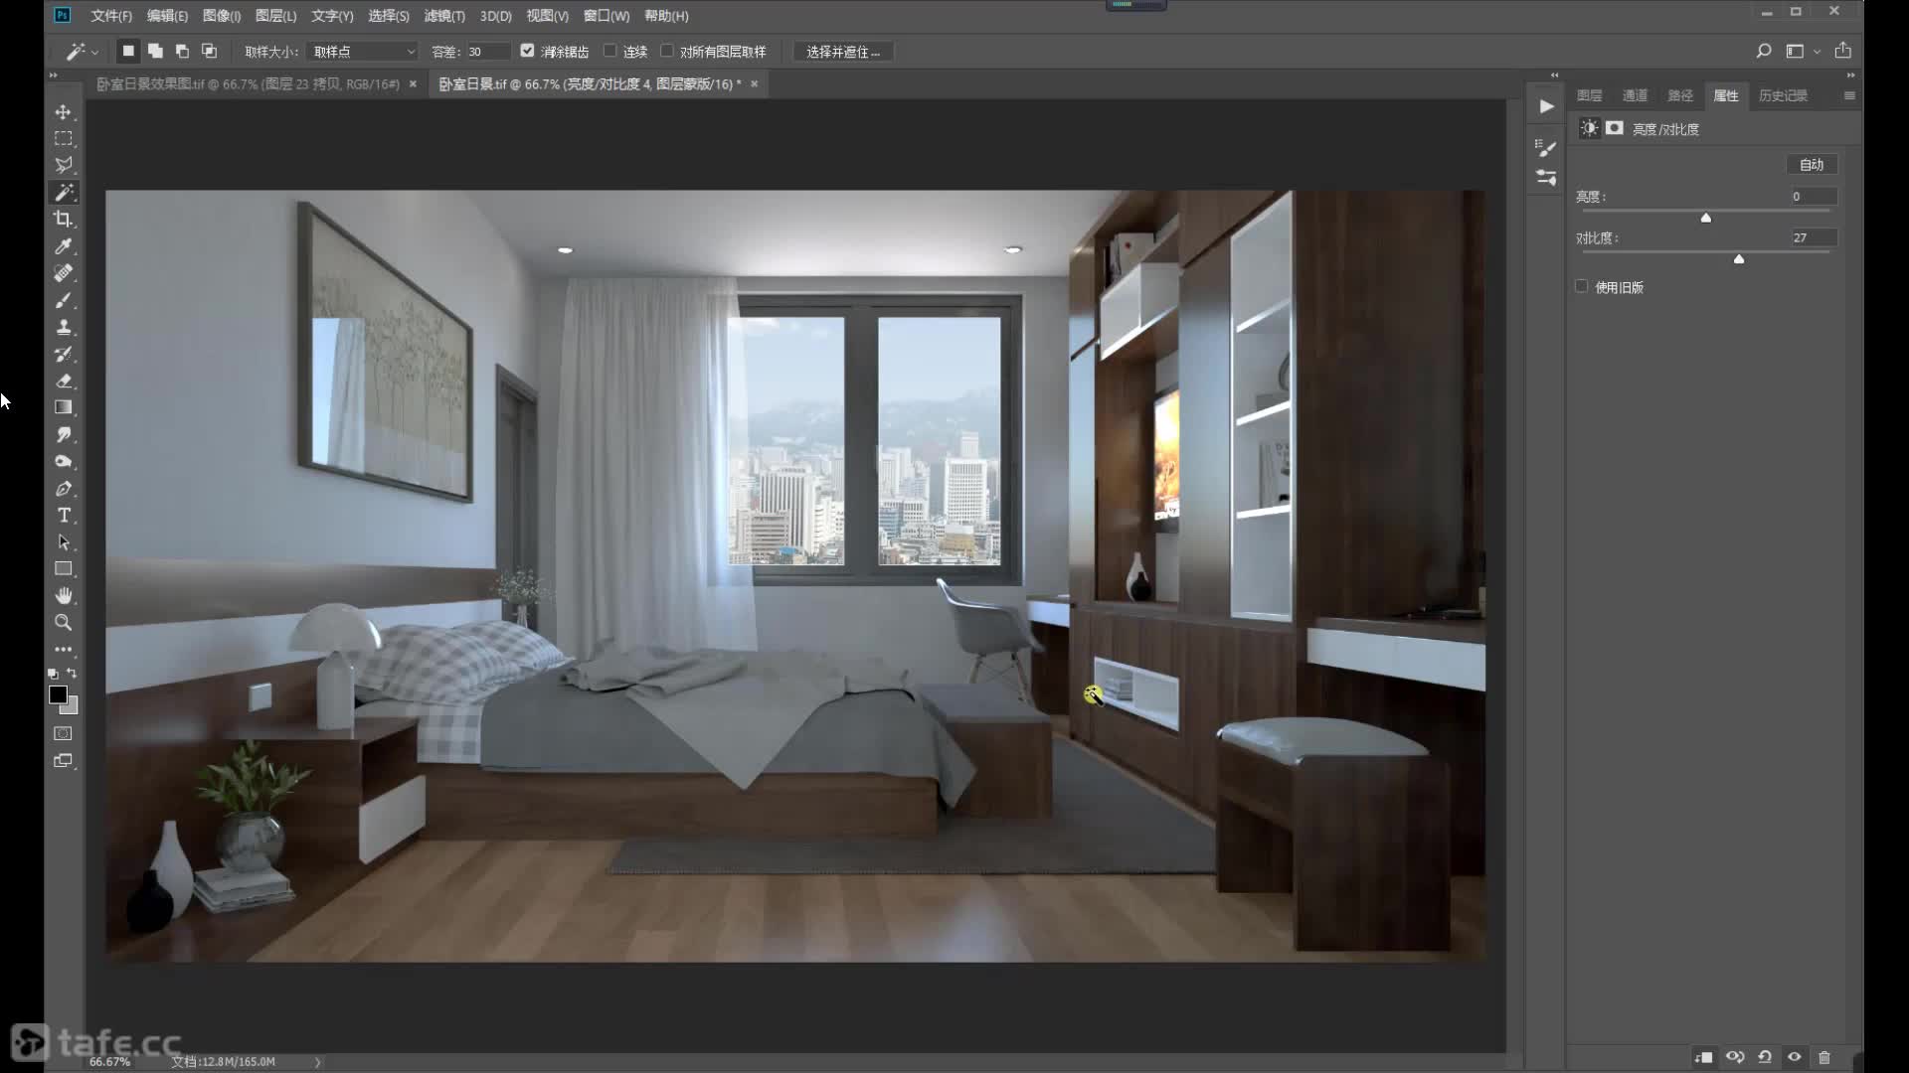Expand the status bar info arrow
The height and width of the screenshot is (1073, 1909).
pos(318,1062)
